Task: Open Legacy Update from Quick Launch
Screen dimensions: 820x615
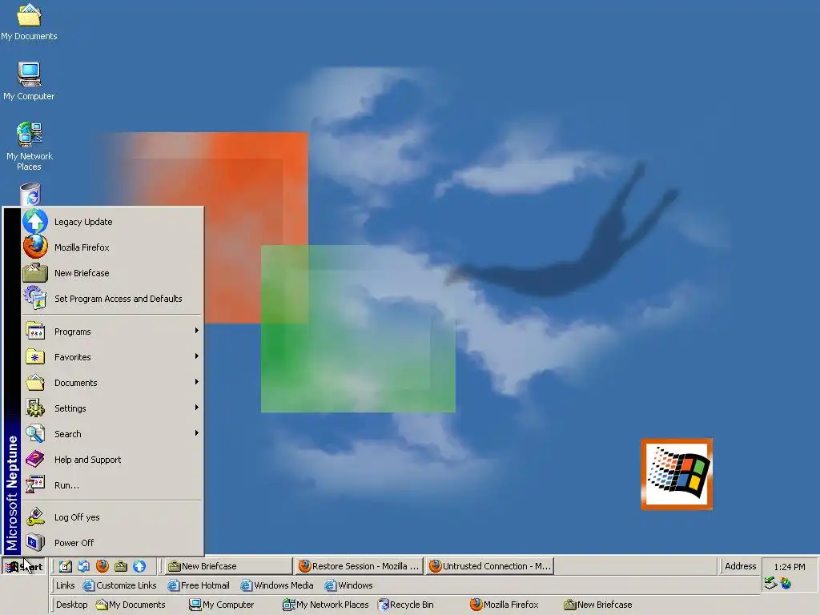Action: 139,566
